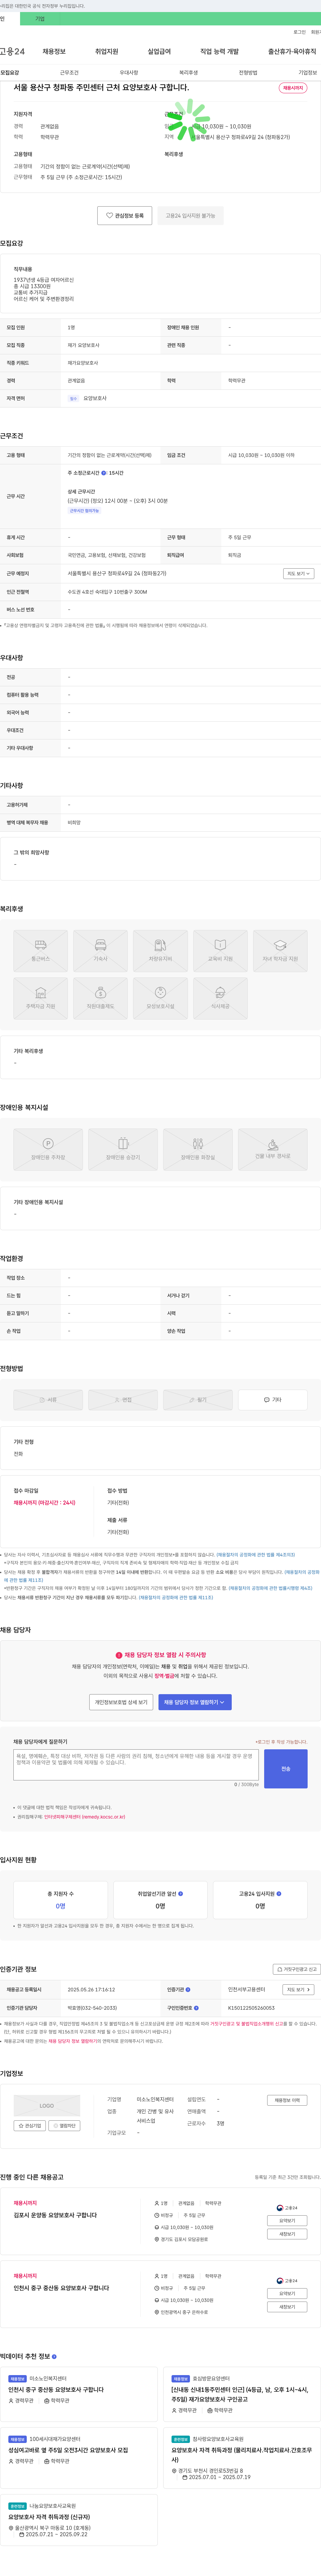Click 요약보기 for 김포시 운양동 posting

(287, 2220)
